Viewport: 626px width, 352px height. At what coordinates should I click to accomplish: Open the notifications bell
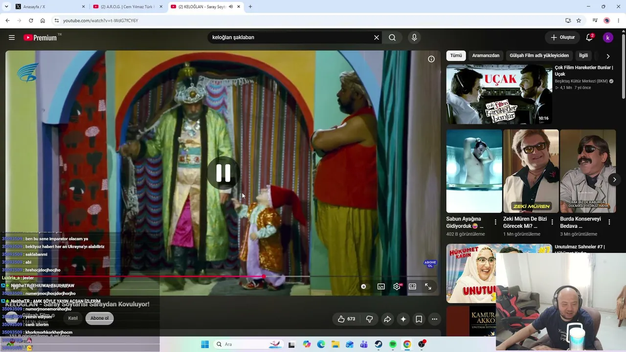[x=589, y=38]
